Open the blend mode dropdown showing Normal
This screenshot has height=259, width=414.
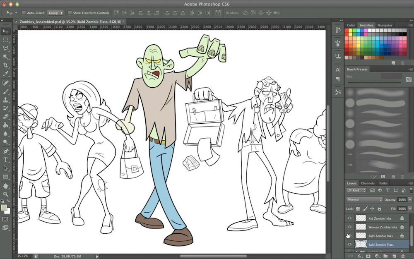364,199
